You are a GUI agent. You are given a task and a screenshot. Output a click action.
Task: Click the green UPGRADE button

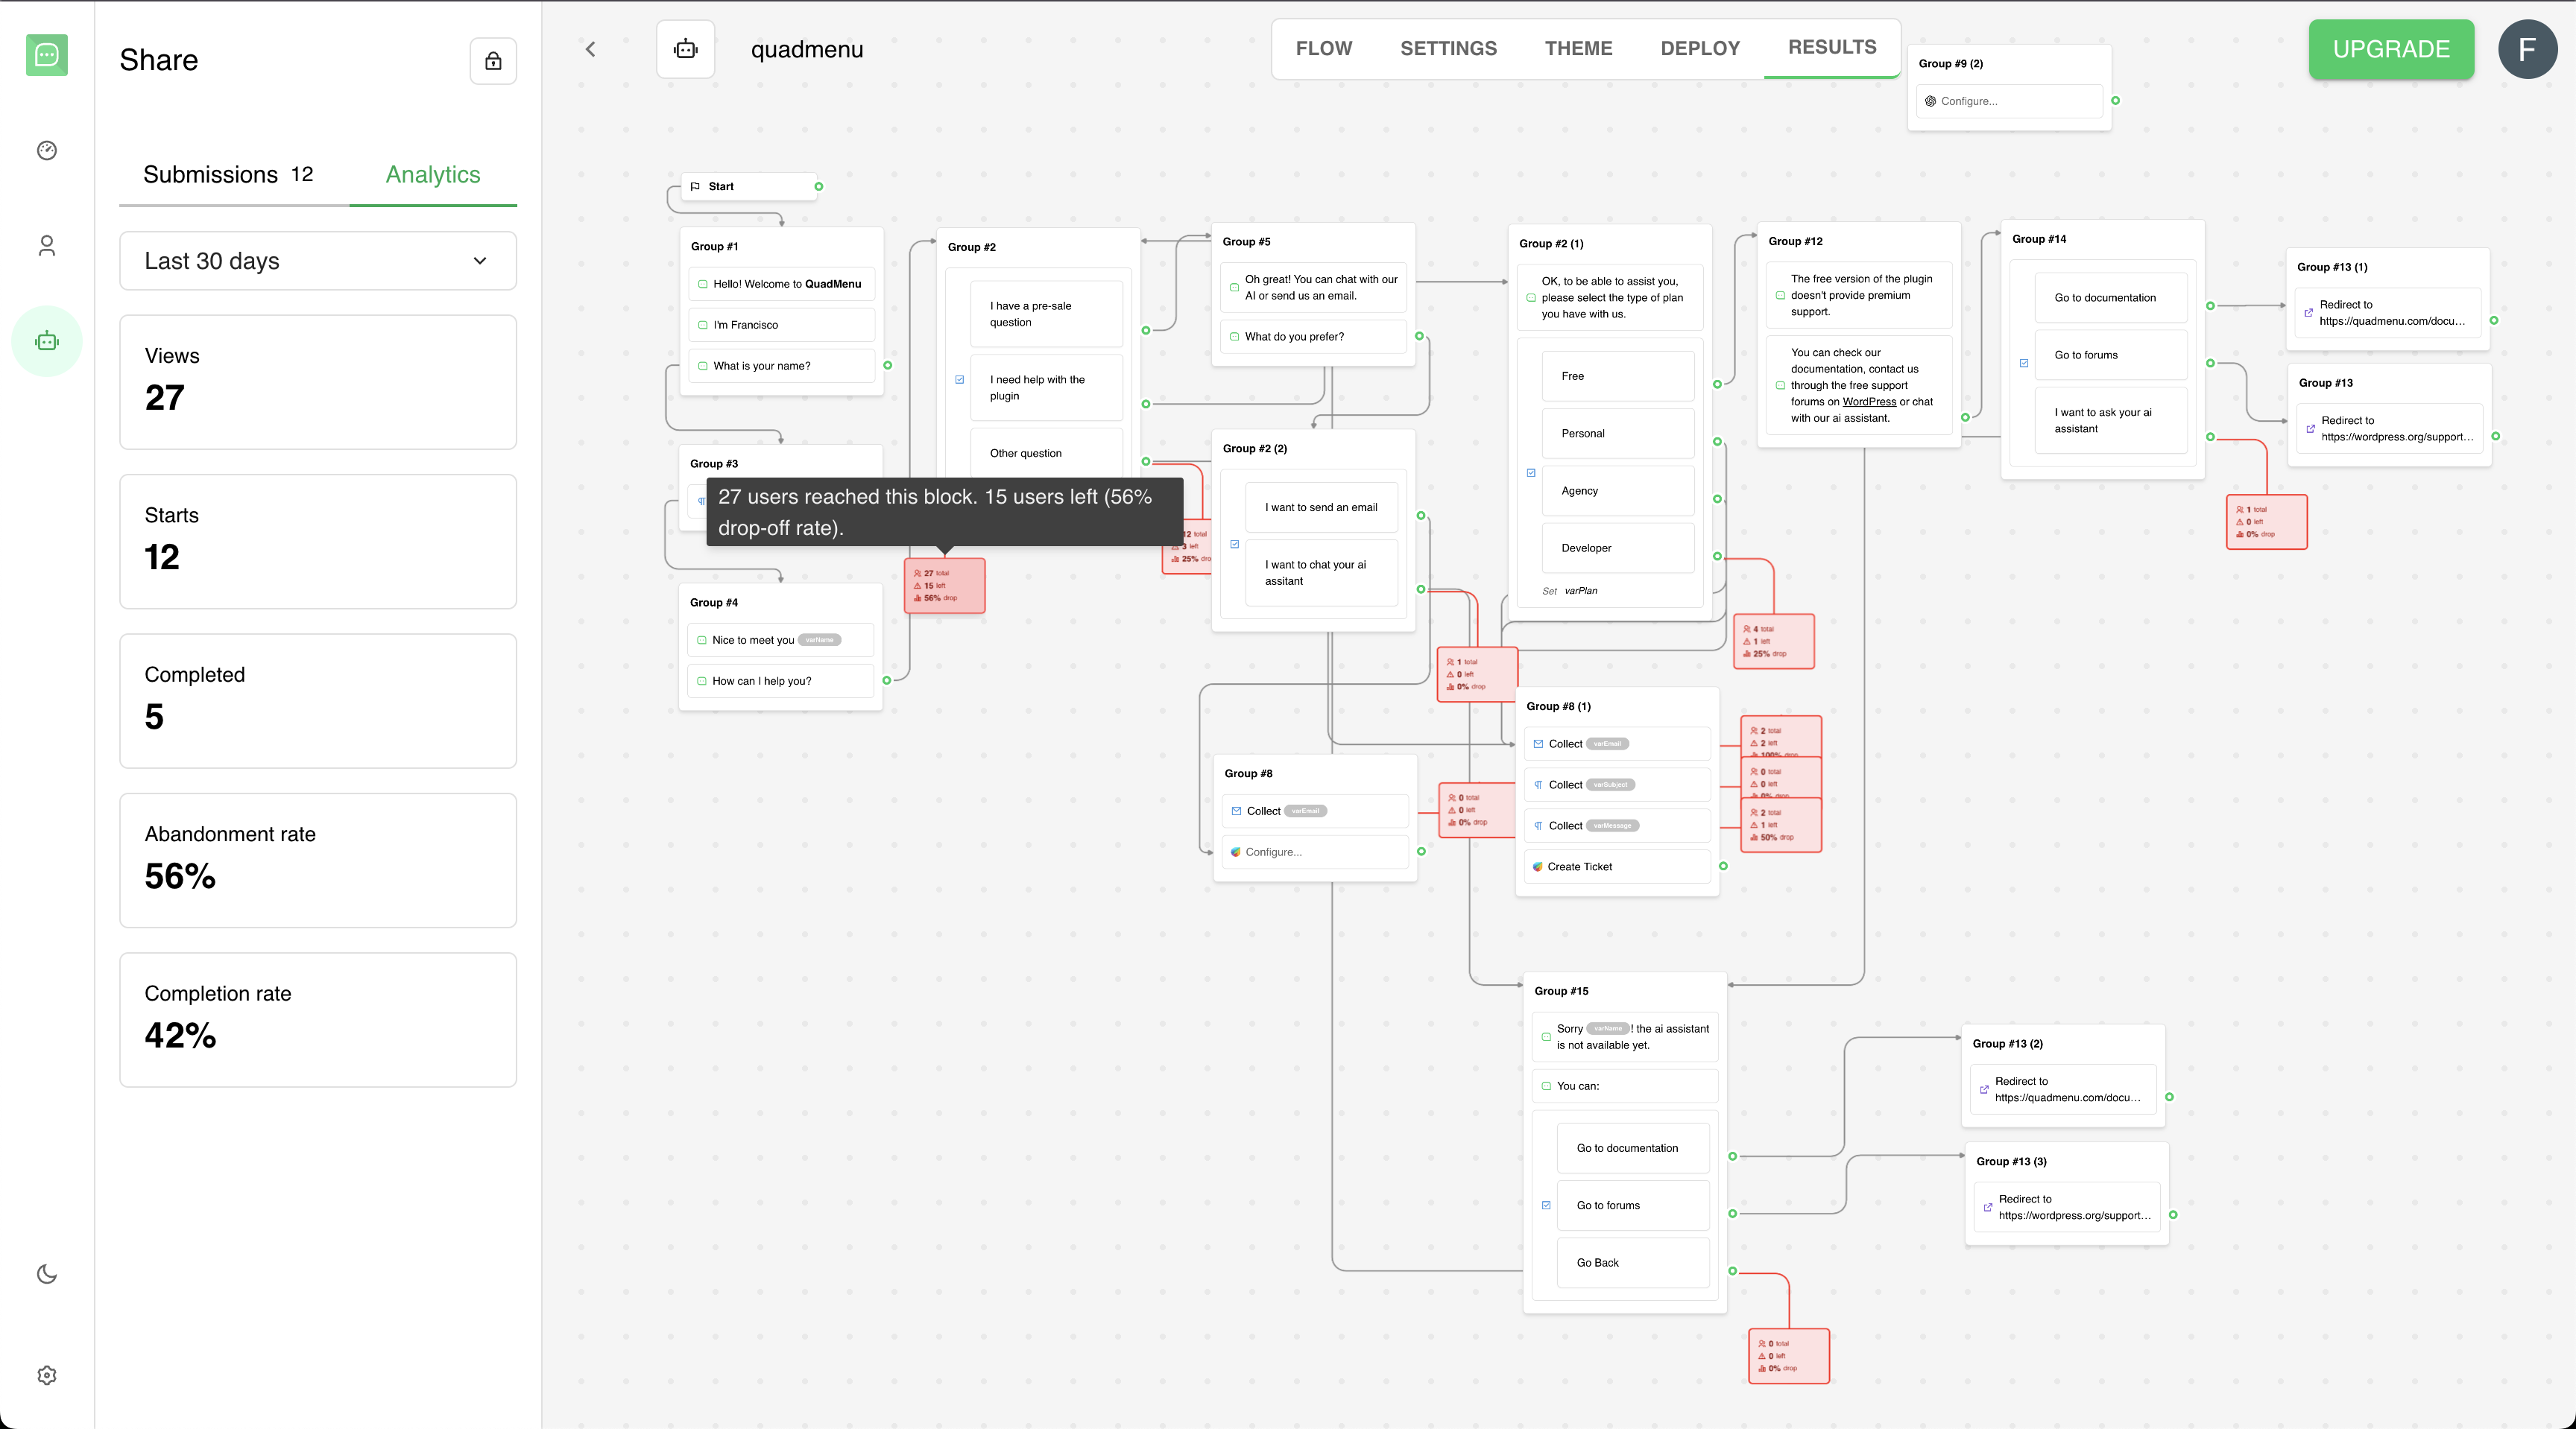pyautogui.click(x=2391, y=49)
